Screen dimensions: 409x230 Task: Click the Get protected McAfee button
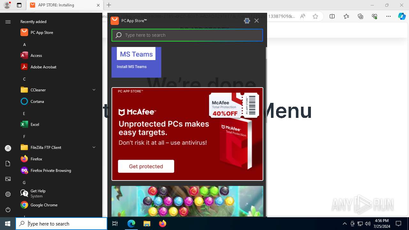pos(146,166)
